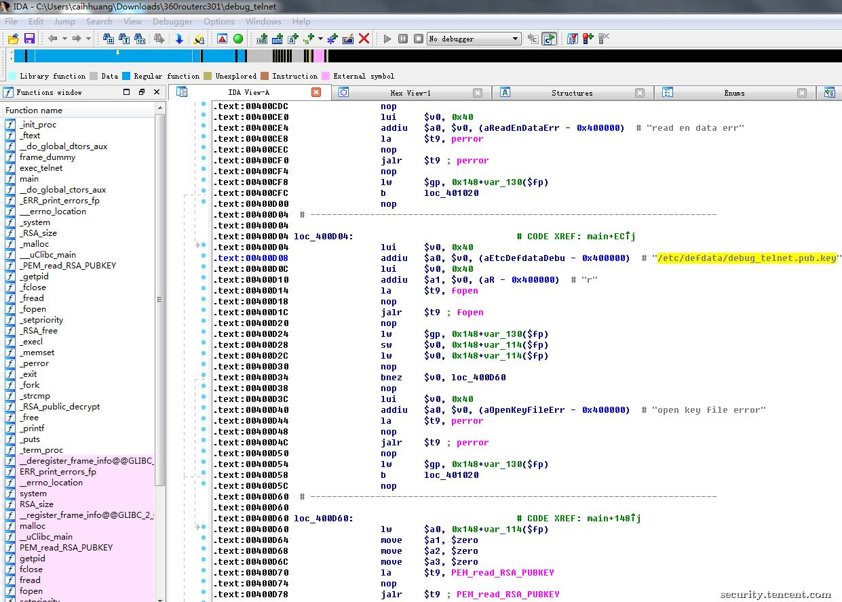This screenshot has width=842, height=602.
Task: Select exec_telnet in the functions list
Action: tap(41, 168)
